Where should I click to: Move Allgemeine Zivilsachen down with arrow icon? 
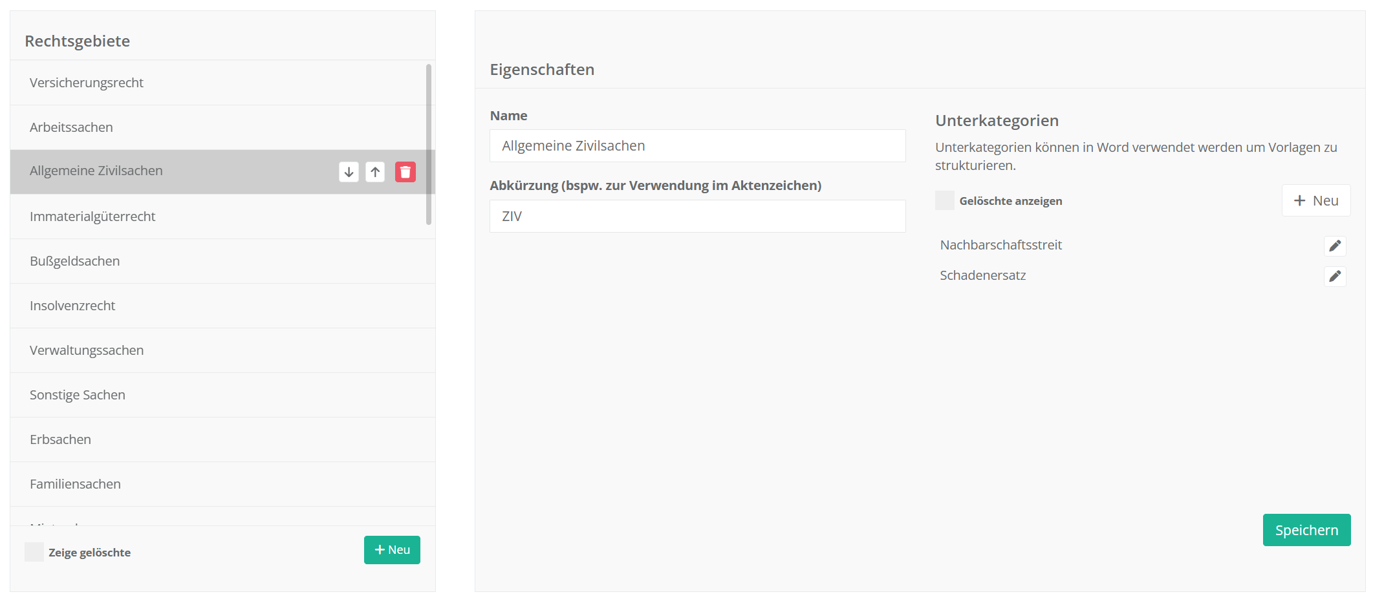349,172
